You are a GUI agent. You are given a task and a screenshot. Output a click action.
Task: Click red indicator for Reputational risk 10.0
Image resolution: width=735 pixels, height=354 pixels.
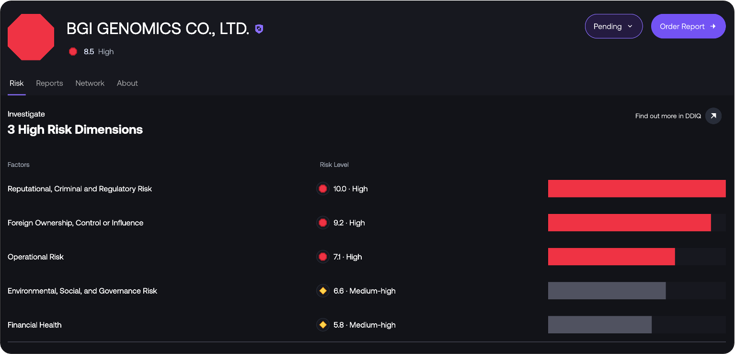coord(322,189)
